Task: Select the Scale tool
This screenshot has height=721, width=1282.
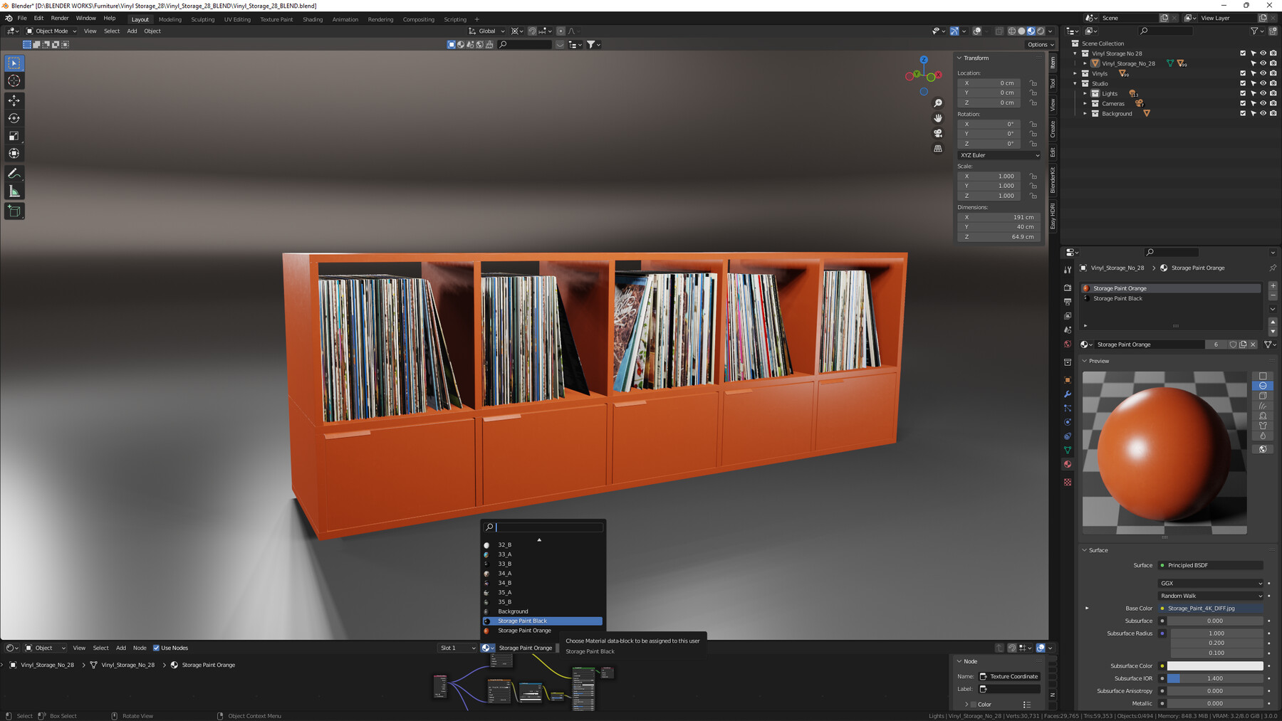Action: [x=14, y=136]
